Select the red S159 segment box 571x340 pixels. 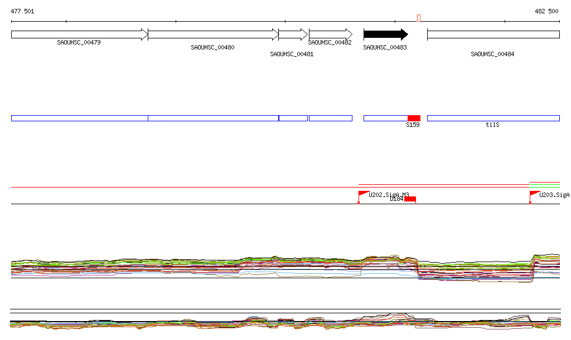coord(414,118)
